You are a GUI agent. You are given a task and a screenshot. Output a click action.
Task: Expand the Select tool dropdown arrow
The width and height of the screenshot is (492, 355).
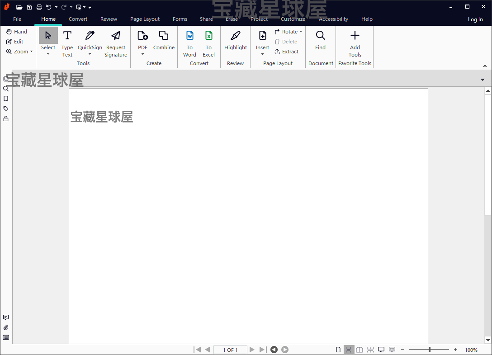coord(48,54)
